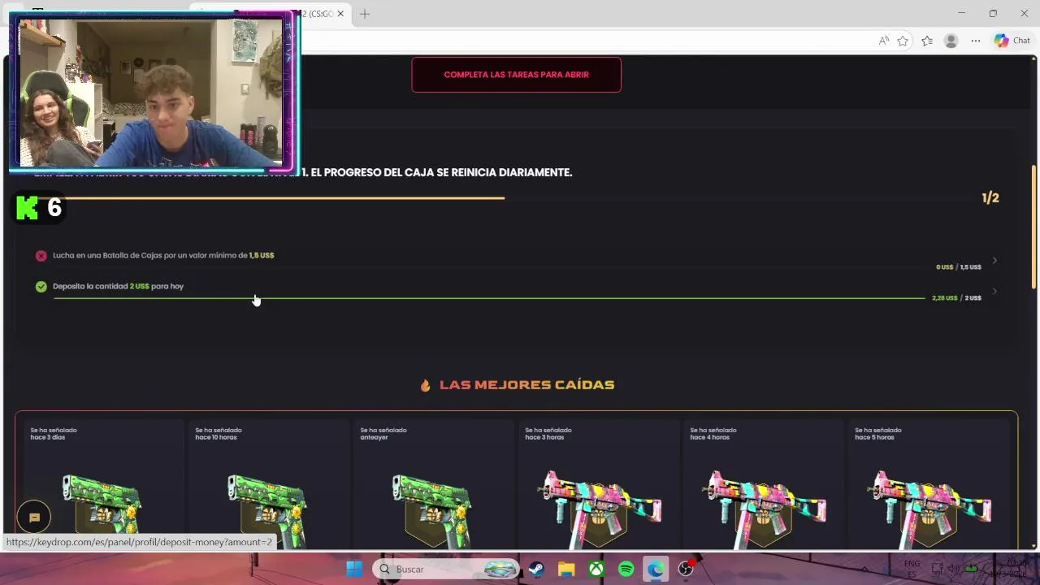Open a new browser tab
This screenshot has width=1040, height=585.
[x=365, y=14]
